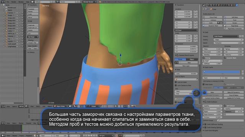
Task: Open the Render menu
Action: coord(14,2)
